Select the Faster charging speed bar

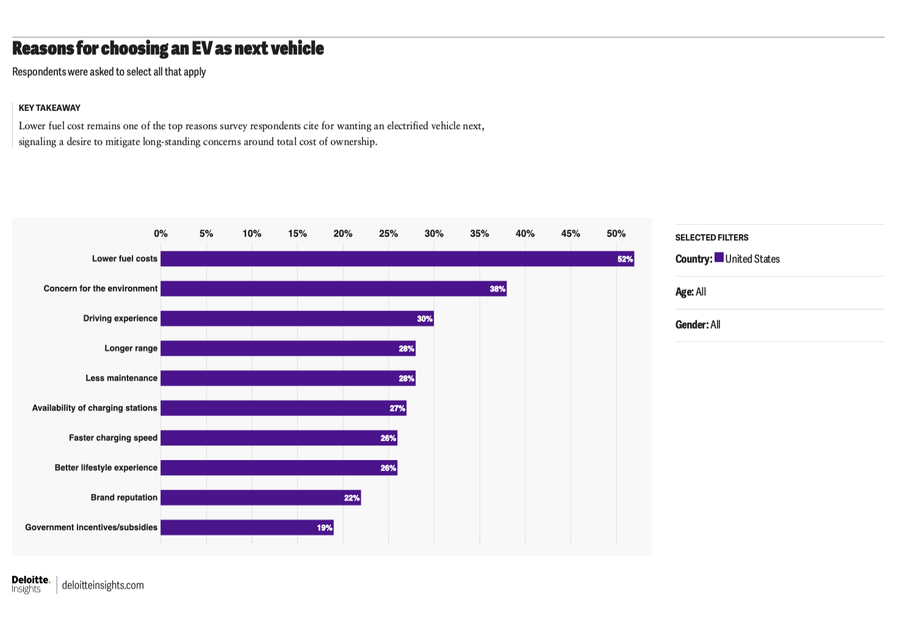click(278, 438)
